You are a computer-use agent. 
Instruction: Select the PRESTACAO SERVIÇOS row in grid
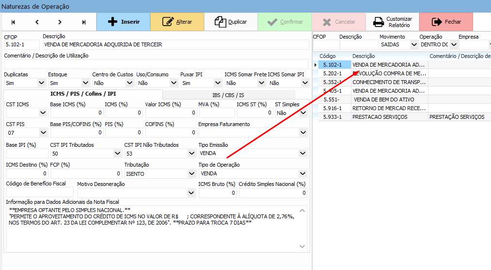(380, 117)
